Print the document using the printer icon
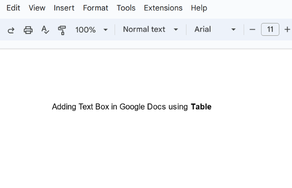292x188 pixels. (x=28, y=30)
